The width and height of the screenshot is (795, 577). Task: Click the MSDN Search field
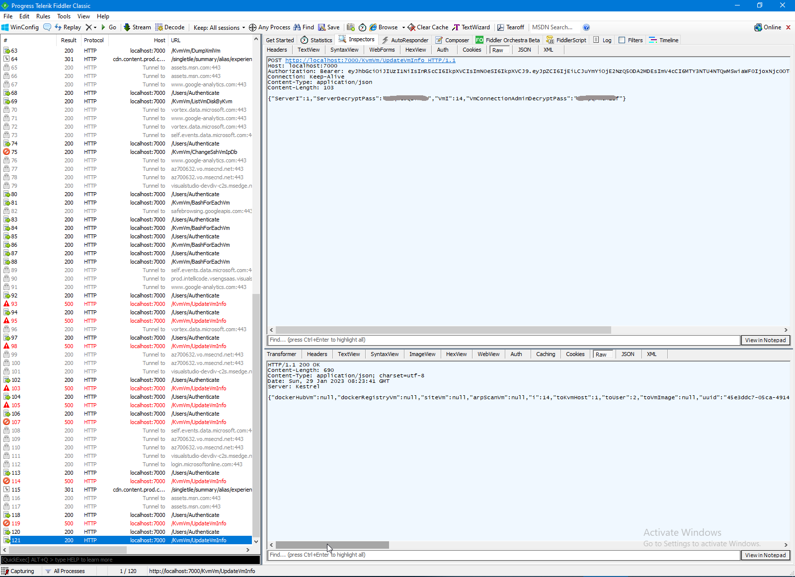tap(554, 27)
